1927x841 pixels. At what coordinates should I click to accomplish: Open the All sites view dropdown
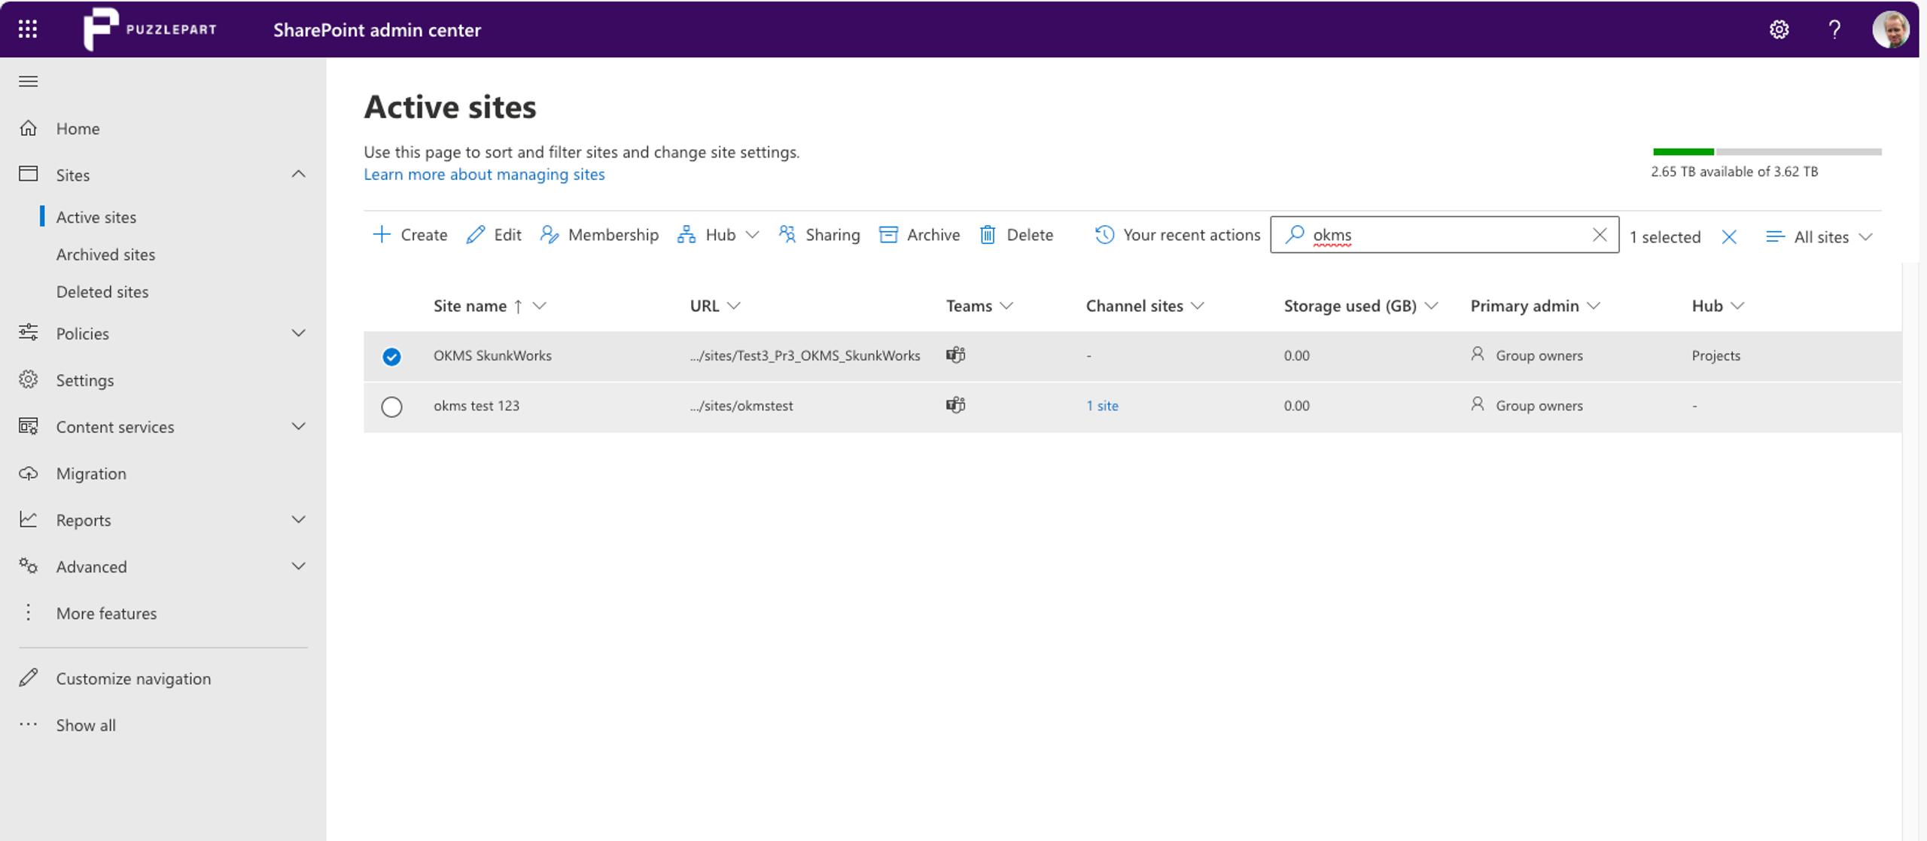[1819, 237]
